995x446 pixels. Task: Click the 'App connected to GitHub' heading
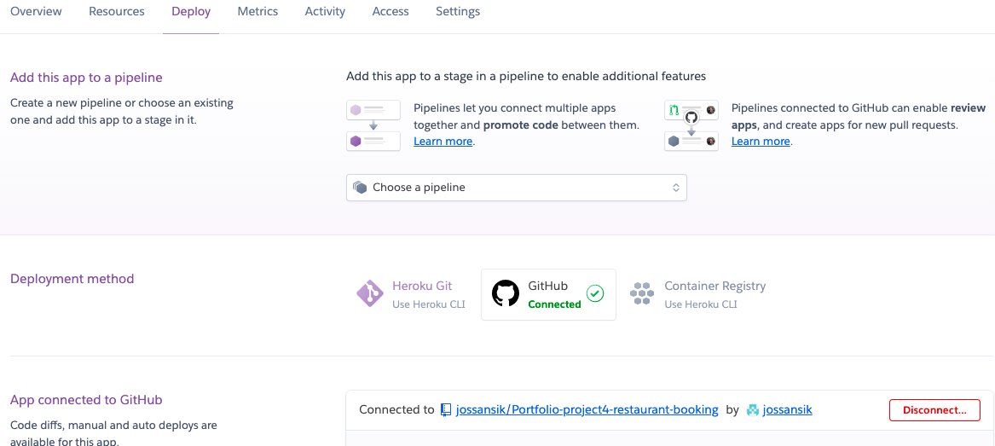86,400
